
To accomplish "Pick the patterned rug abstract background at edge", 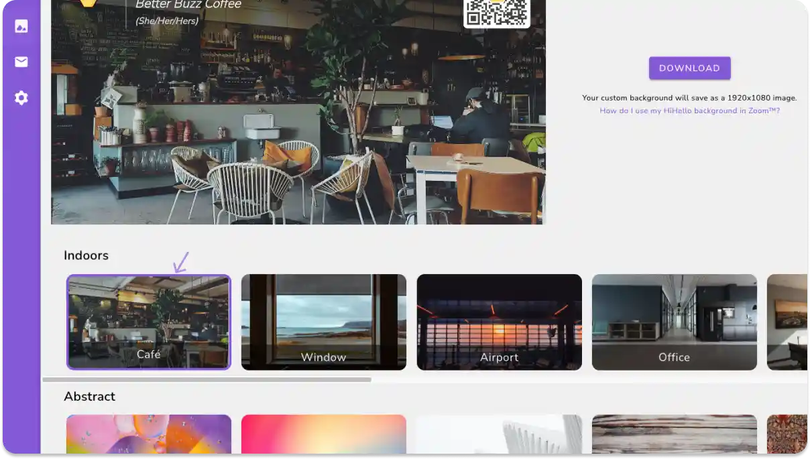I will 787,434.
